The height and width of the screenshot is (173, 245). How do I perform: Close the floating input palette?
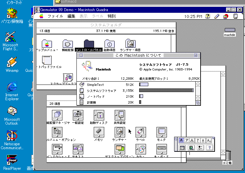(x=176, y=139)
